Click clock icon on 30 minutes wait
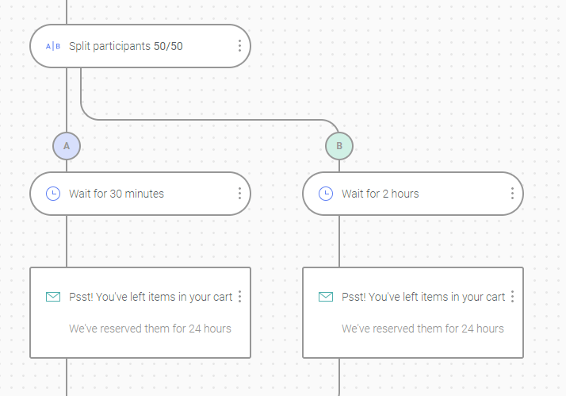Viewport: 566px width, 396px height. [x=53, y=194]
